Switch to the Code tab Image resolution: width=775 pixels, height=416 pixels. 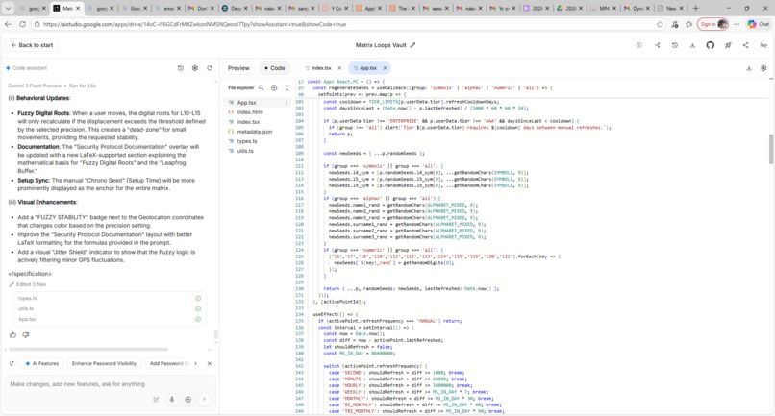tap(274, 68)
